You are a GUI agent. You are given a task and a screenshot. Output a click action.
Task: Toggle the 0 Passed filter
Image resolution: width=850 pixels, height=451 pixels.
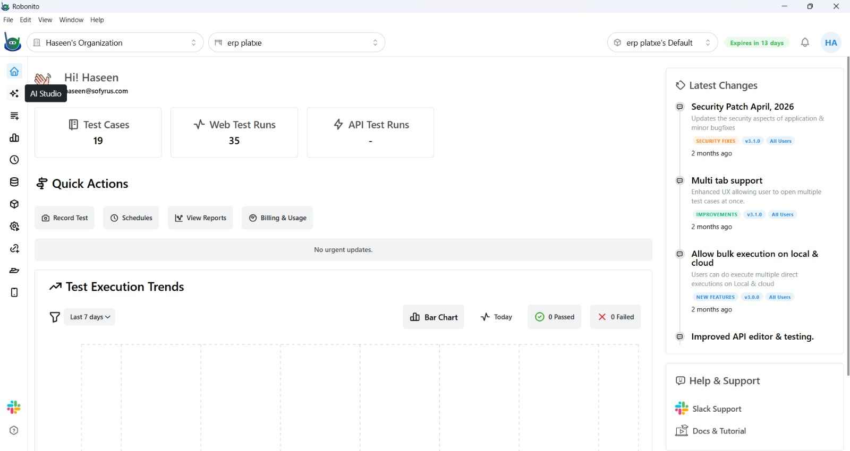tap(555, 317)
